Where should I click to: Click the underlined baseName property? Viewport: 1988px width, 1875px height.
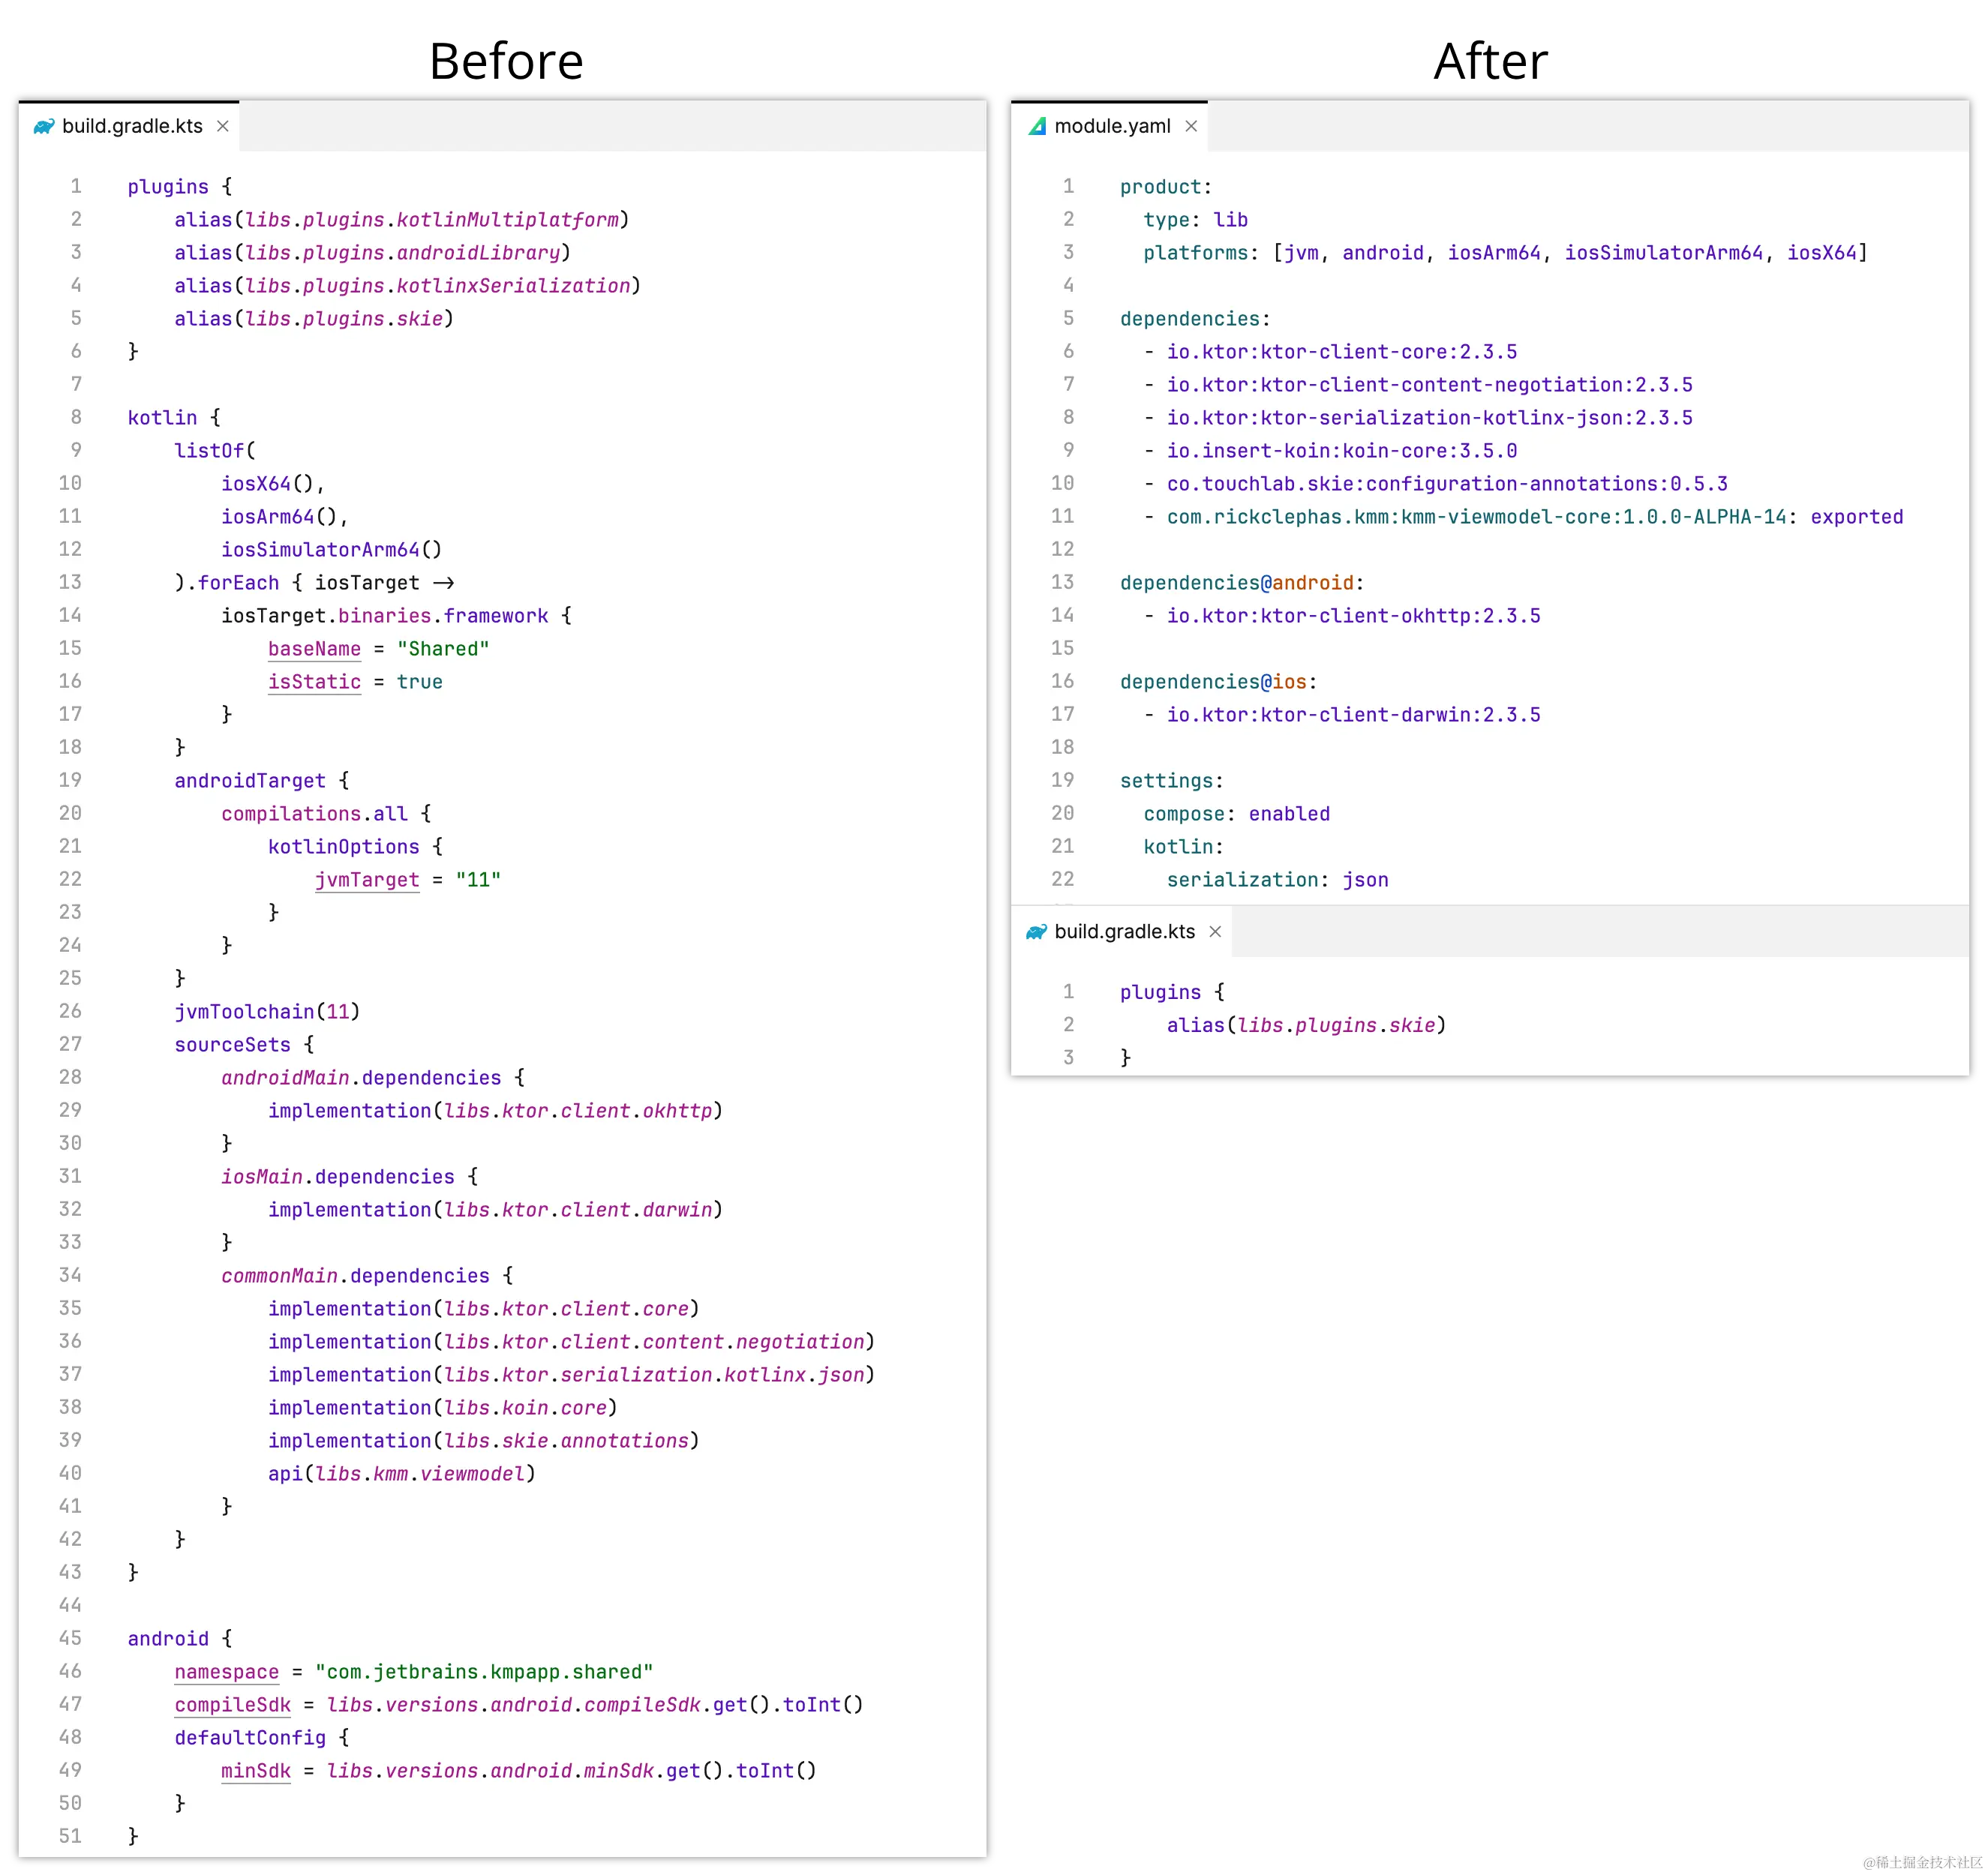point(314,649)
